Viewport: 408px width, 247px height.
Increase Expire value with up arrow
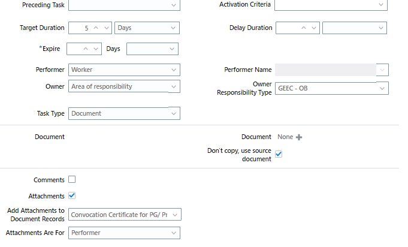(86, 49)
